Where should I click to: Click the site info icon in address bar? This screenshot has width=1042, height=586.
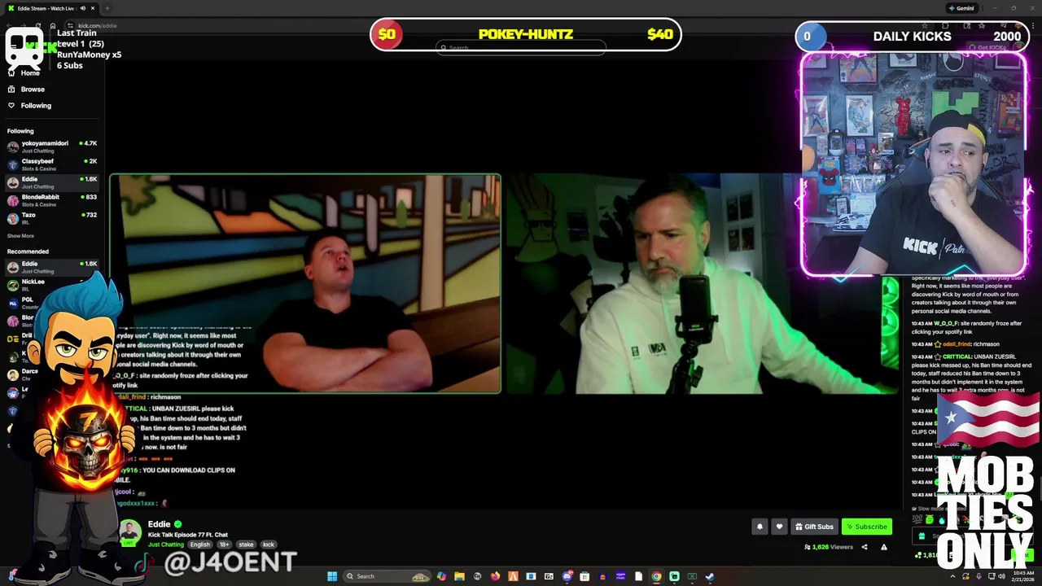click(71, 25)
